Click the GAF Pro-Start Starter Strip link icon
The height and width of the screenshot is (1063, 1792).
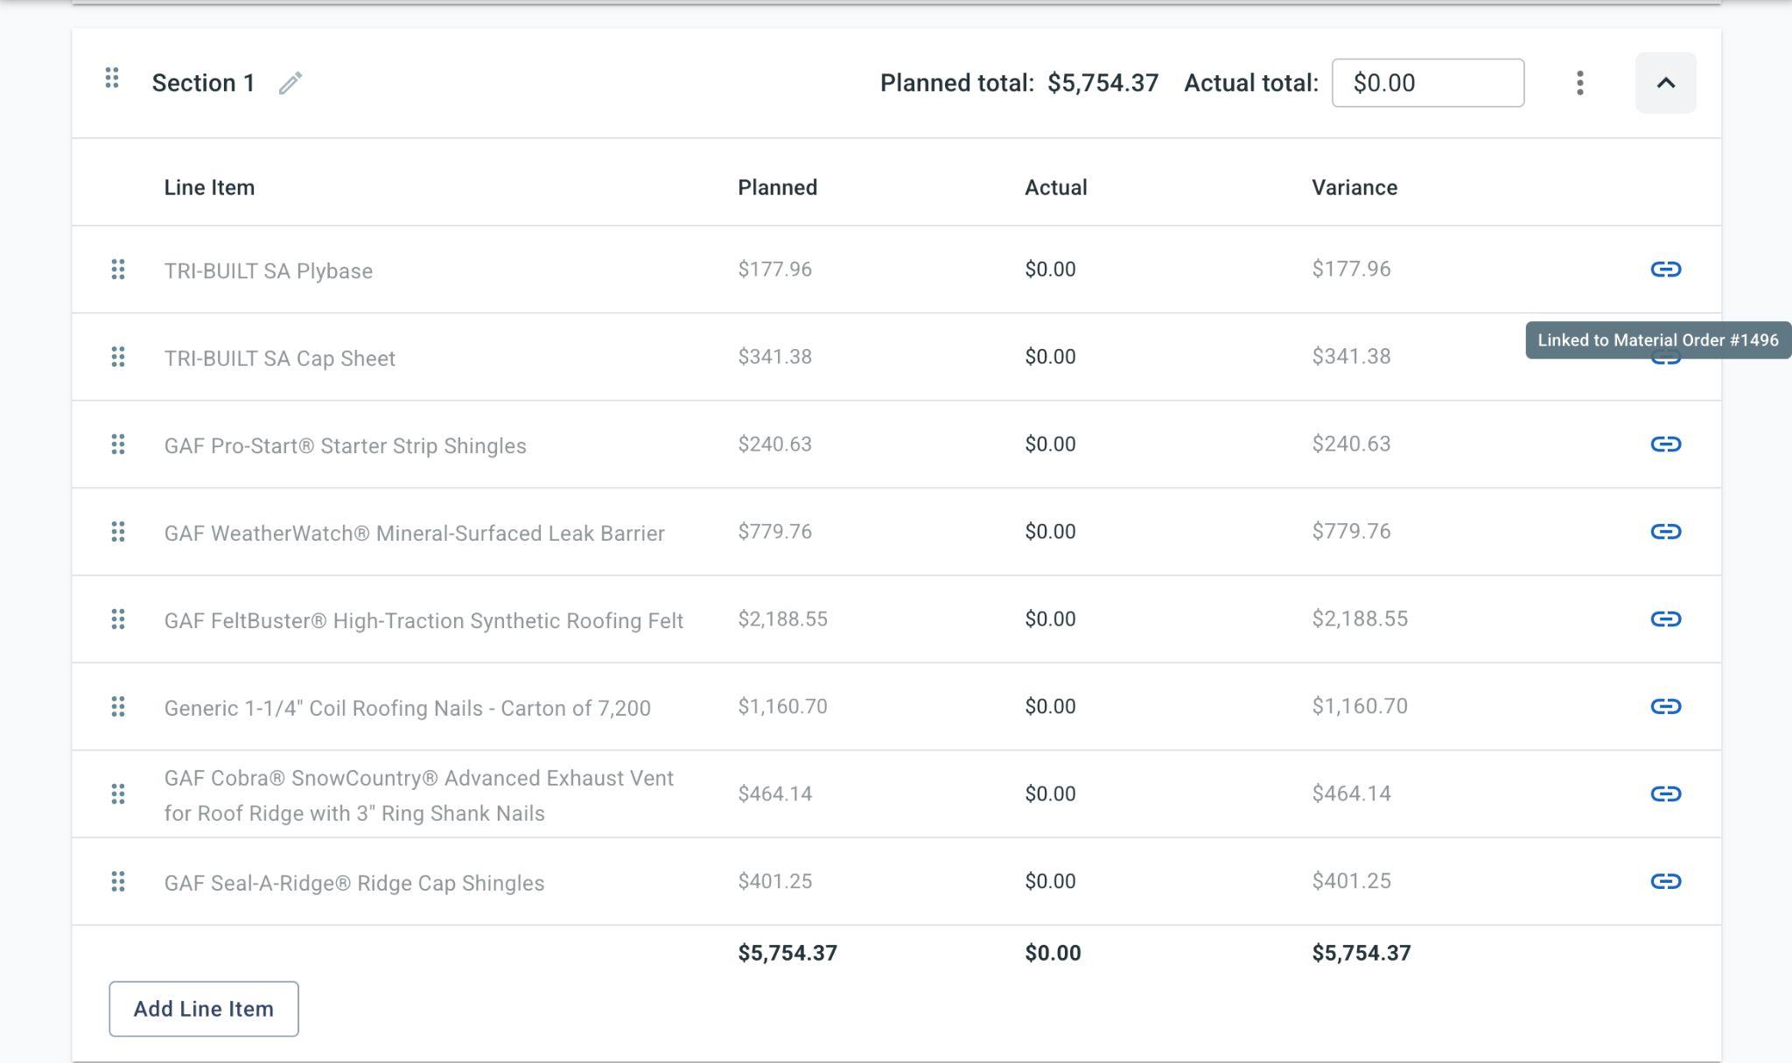pos(1665,444)
